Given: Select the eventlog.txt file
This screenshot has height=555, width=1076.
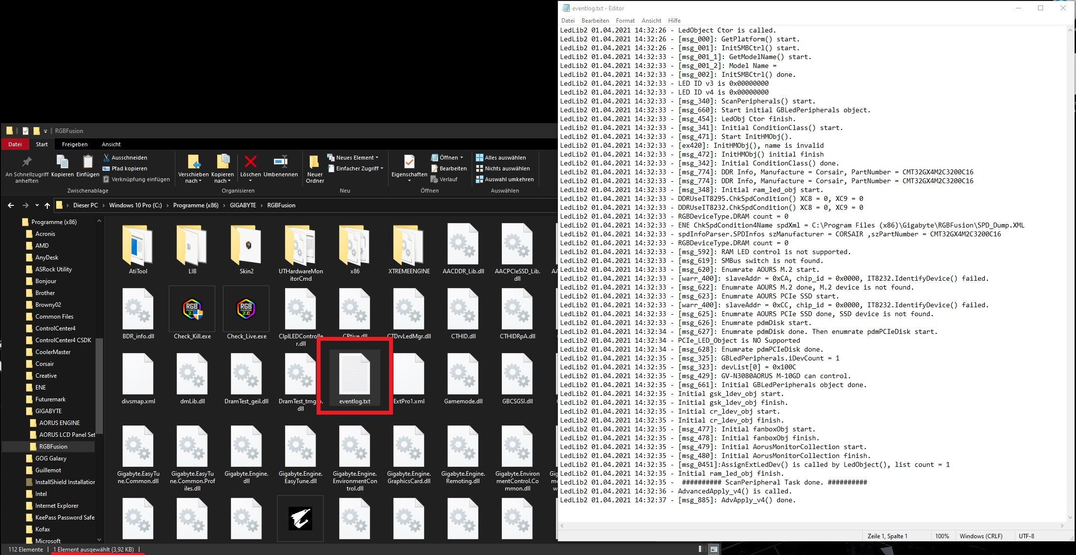Looking at the screenshot, I should [355, 378].
